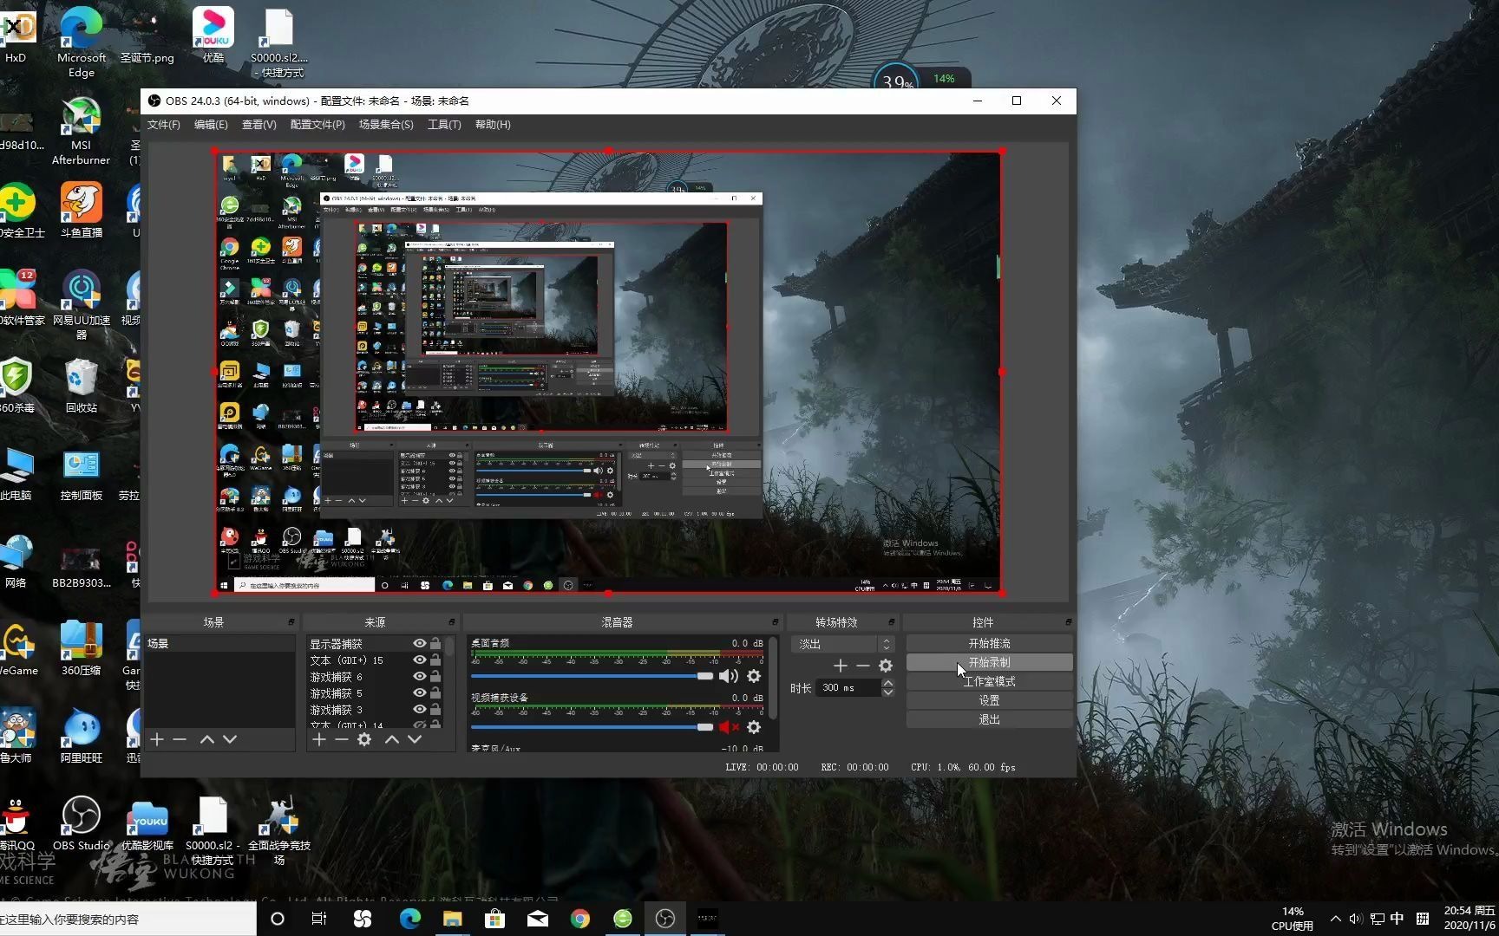
Task: Remove the transition with the minus icon
Action: [x=862, y=666]
